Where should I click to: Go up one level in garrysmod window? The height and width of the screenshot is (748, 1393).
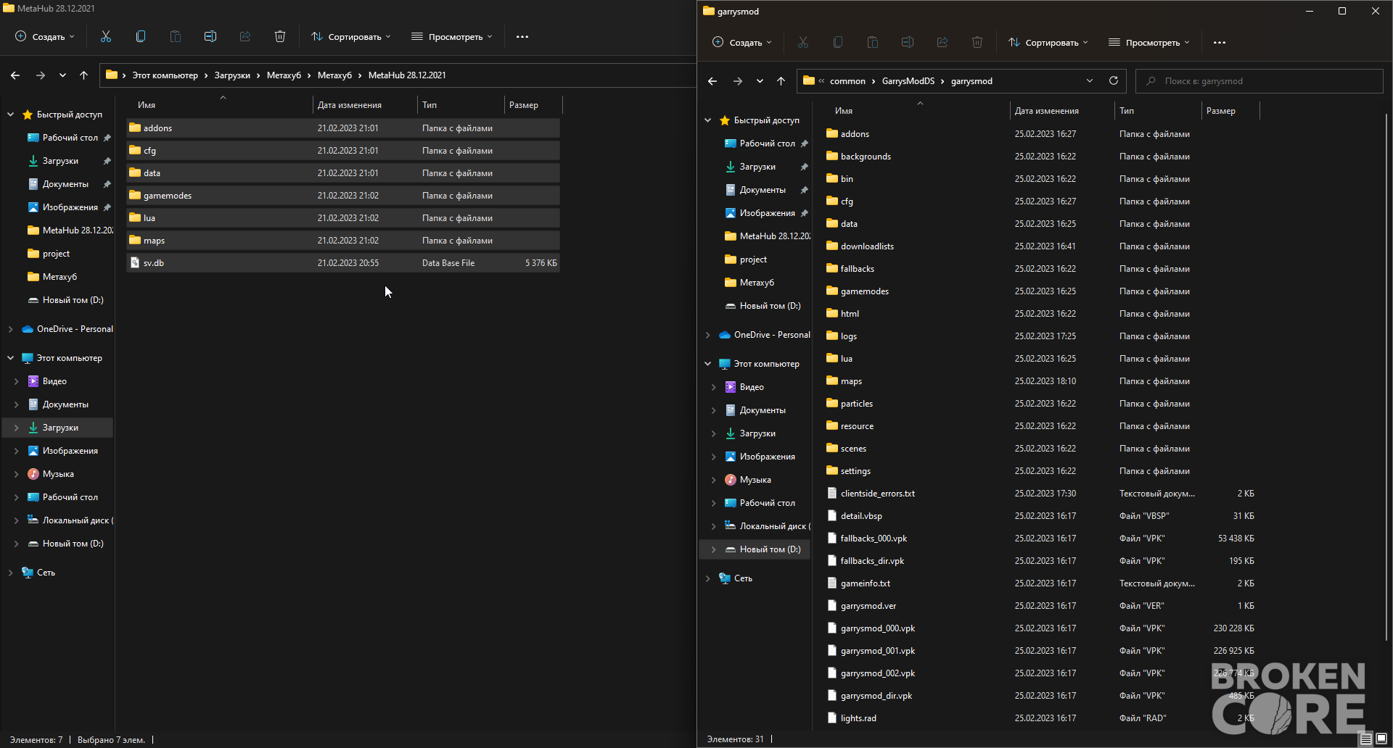(781, 80)
